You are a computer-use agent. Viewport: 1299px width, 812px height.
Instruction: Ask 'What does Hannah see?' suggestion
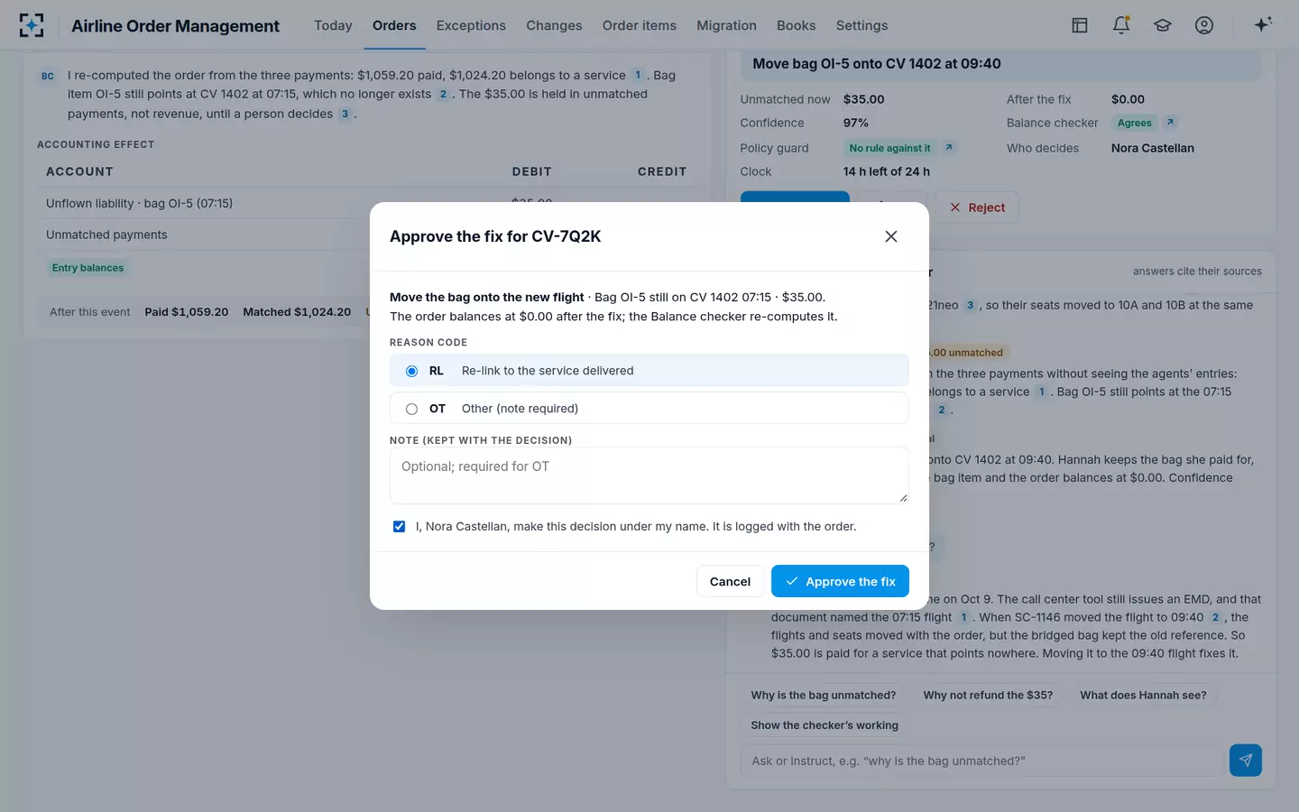[1143, 695]
